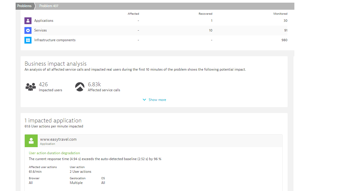Click the Impacted users group icon

click(x=31, y=87)
